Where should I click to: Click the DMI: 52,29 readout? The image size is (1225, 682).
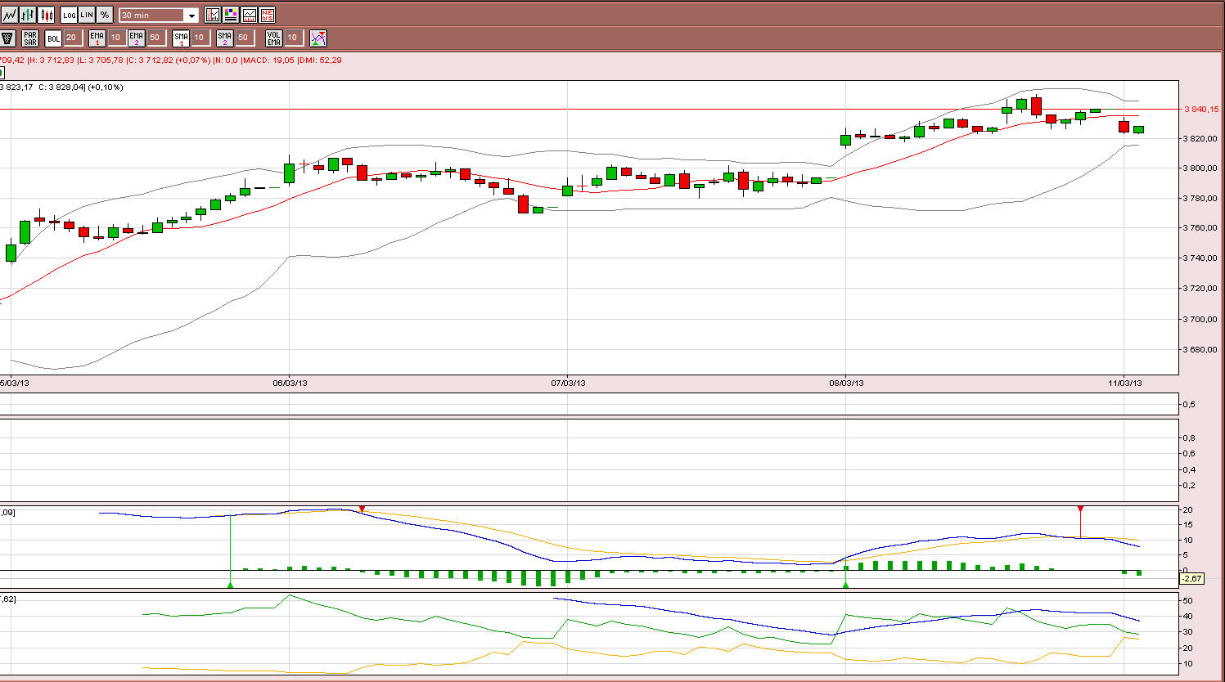[320, 60]
